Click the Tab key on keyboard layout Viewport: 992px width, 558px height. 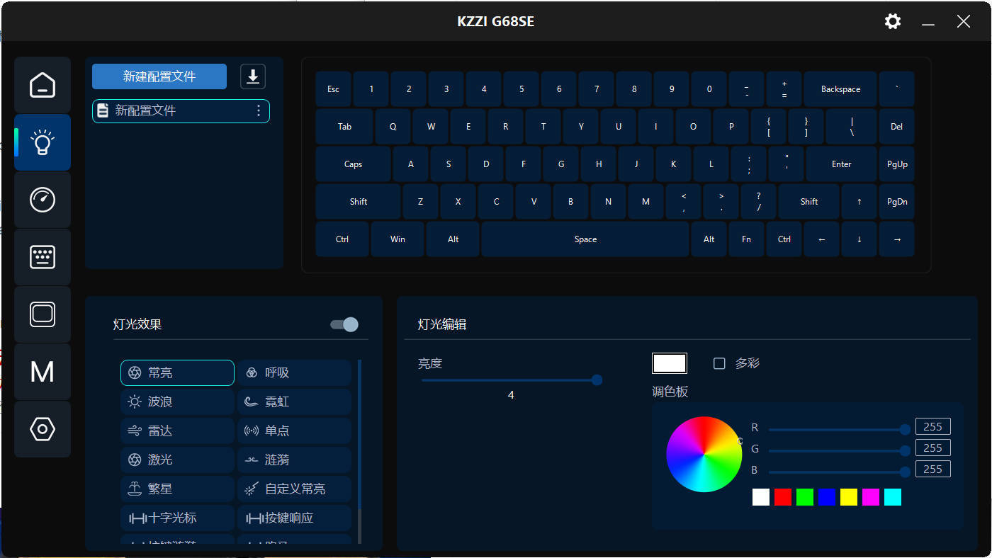[x=344, y=127]
